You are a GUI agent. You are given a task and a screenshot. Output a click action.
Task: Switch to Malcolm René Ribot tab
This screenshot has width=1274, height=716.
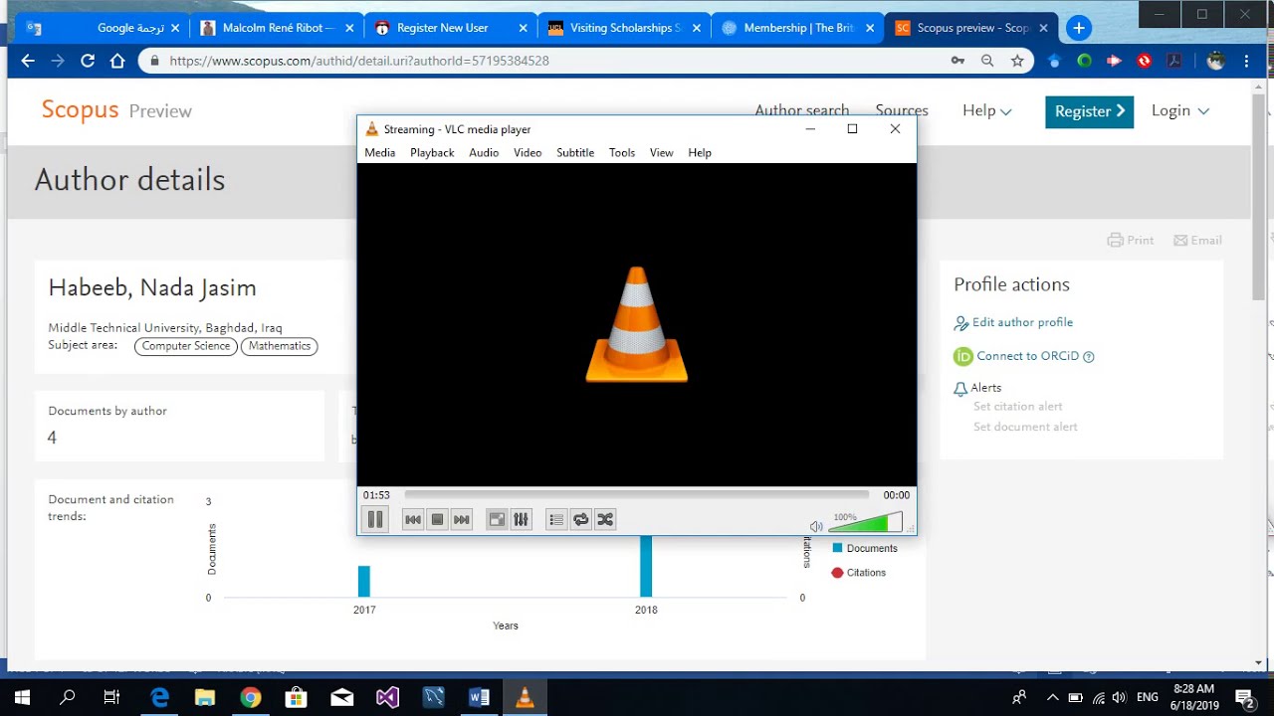[x=278, y=28]
